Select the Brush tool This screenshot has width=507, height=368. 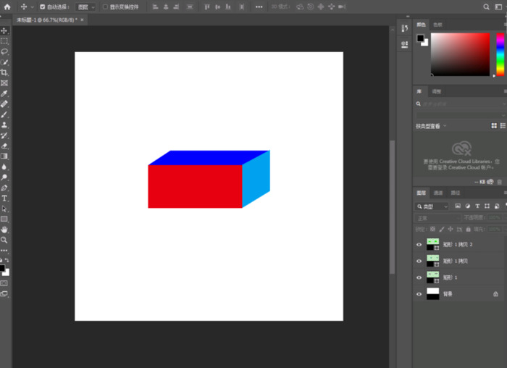(x=4, y=114)
